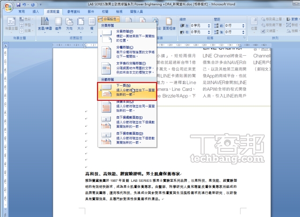Viewport: 300px width, 217px height.
Task: Choose 自下個偶數頁起(E) even page break
Action: 127,122
